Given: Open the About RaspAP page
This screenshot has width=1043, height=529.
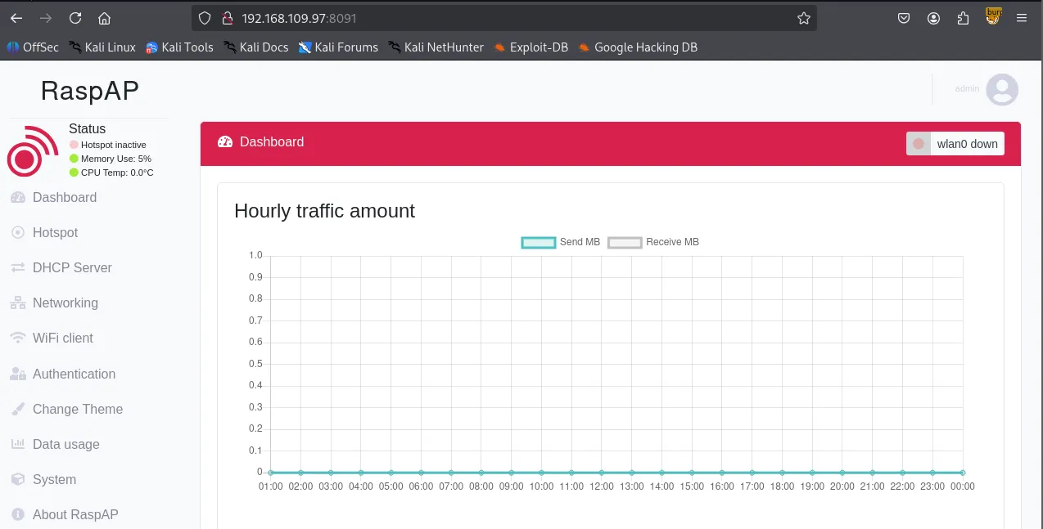Looking at the screenshot, I should coord(75,515).
